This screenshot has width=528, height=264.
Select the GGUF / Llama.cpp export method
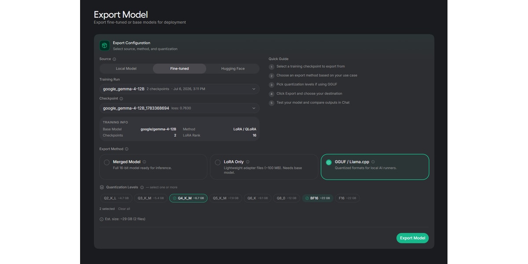pyautogui.click(x=375, y=167)
